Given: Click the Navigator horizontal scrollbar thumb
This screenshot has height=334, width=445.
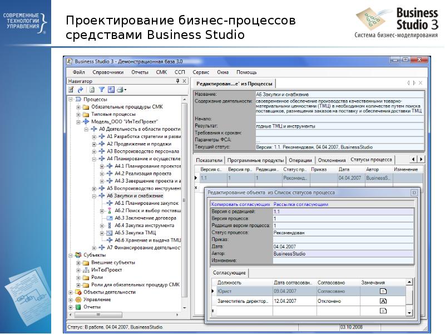Looking at the screenshot, I should 98,315.
